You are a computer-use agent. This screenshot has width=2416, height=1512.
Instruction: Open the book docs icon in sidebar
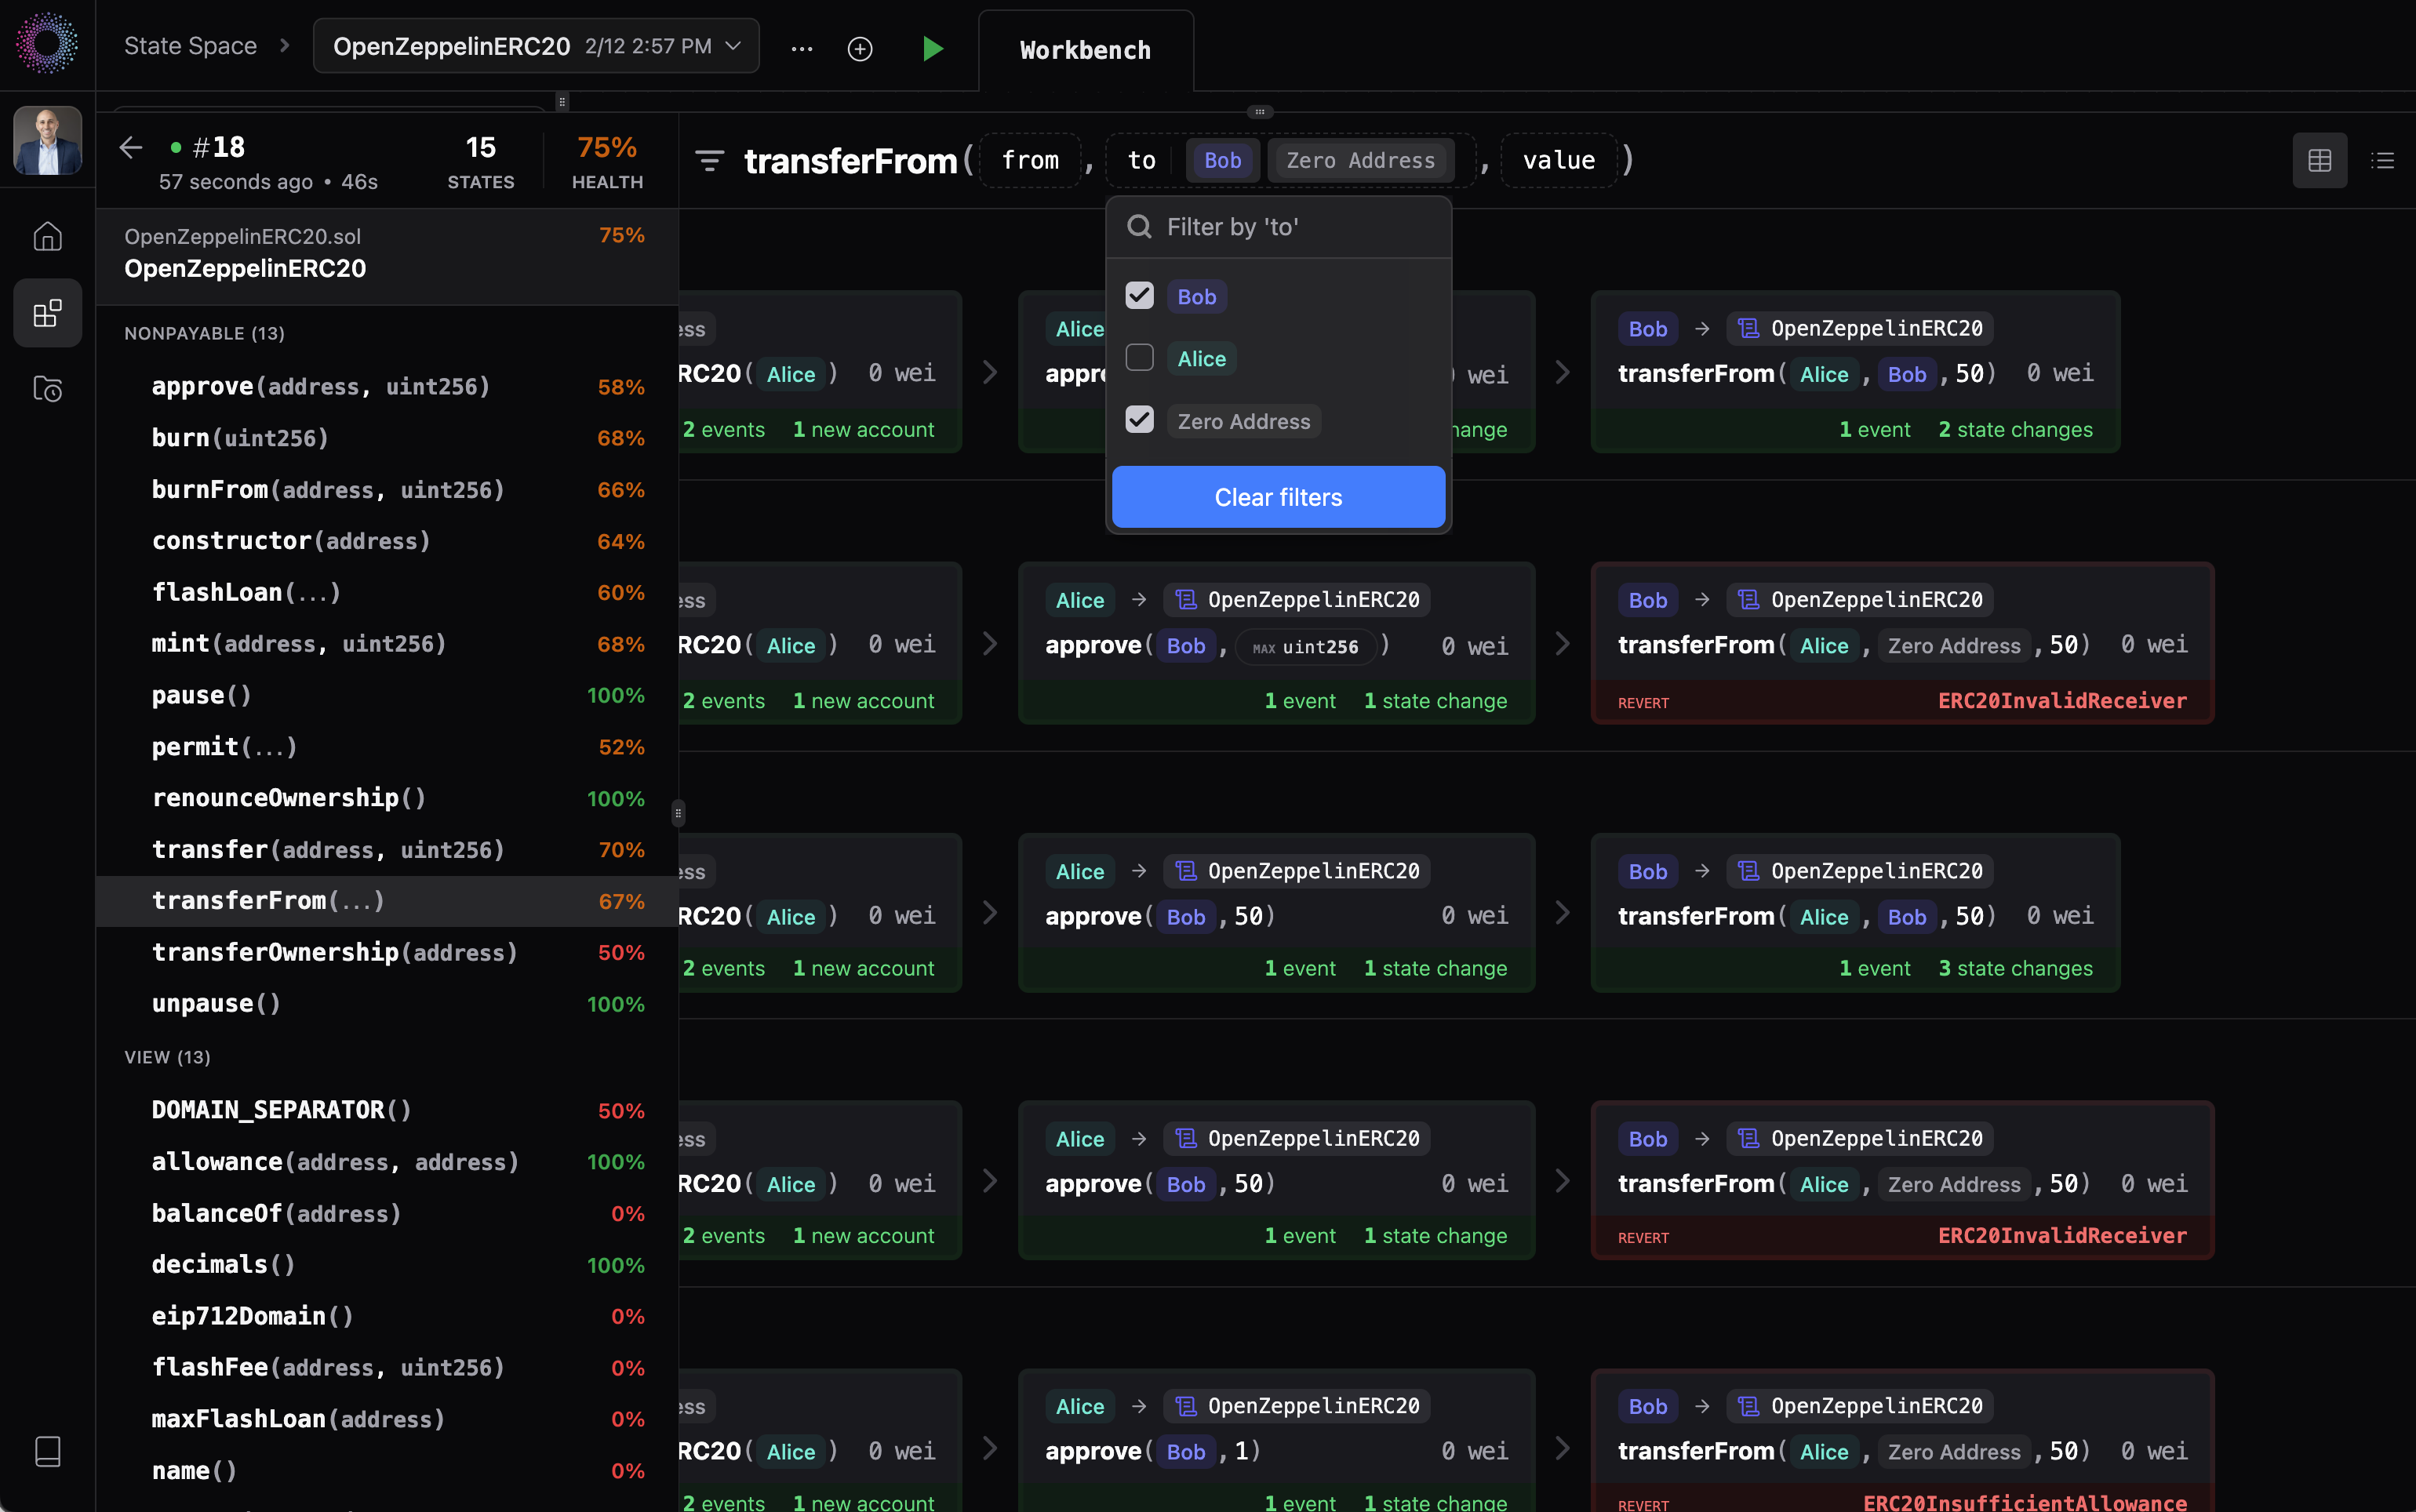47,1451
